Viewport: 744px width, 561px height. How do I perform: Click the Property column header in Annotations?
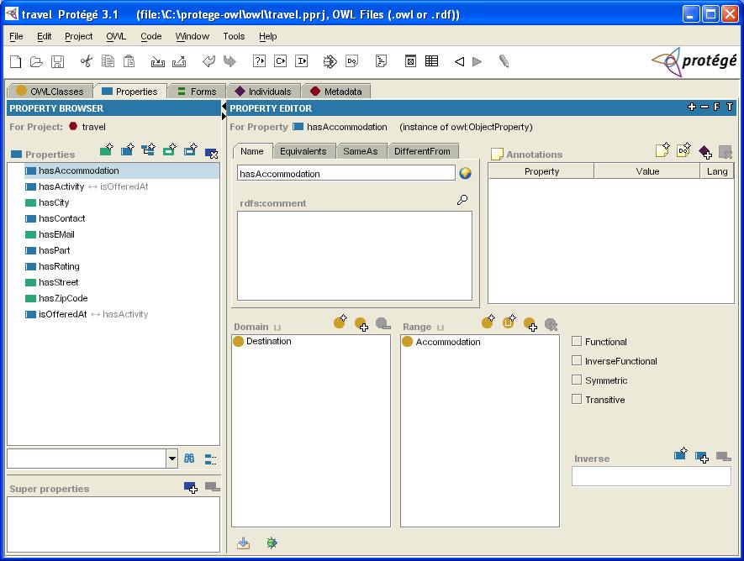541,171
